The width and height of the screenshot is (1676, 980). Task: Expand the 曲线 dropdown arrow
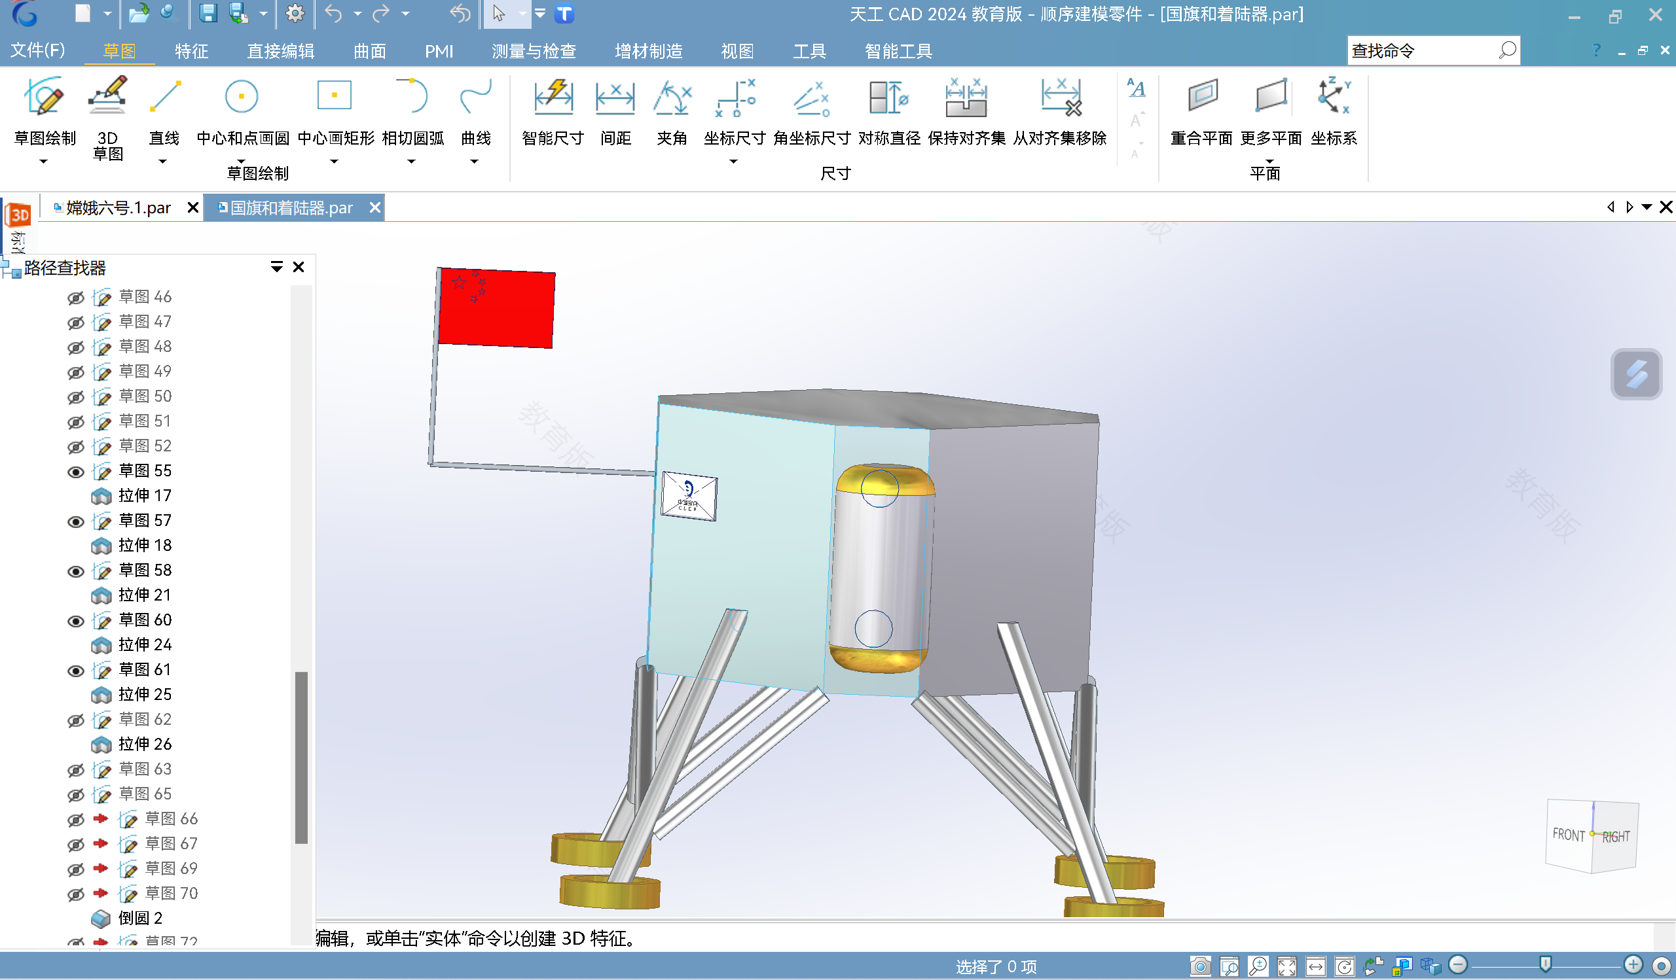click(474, 162)
